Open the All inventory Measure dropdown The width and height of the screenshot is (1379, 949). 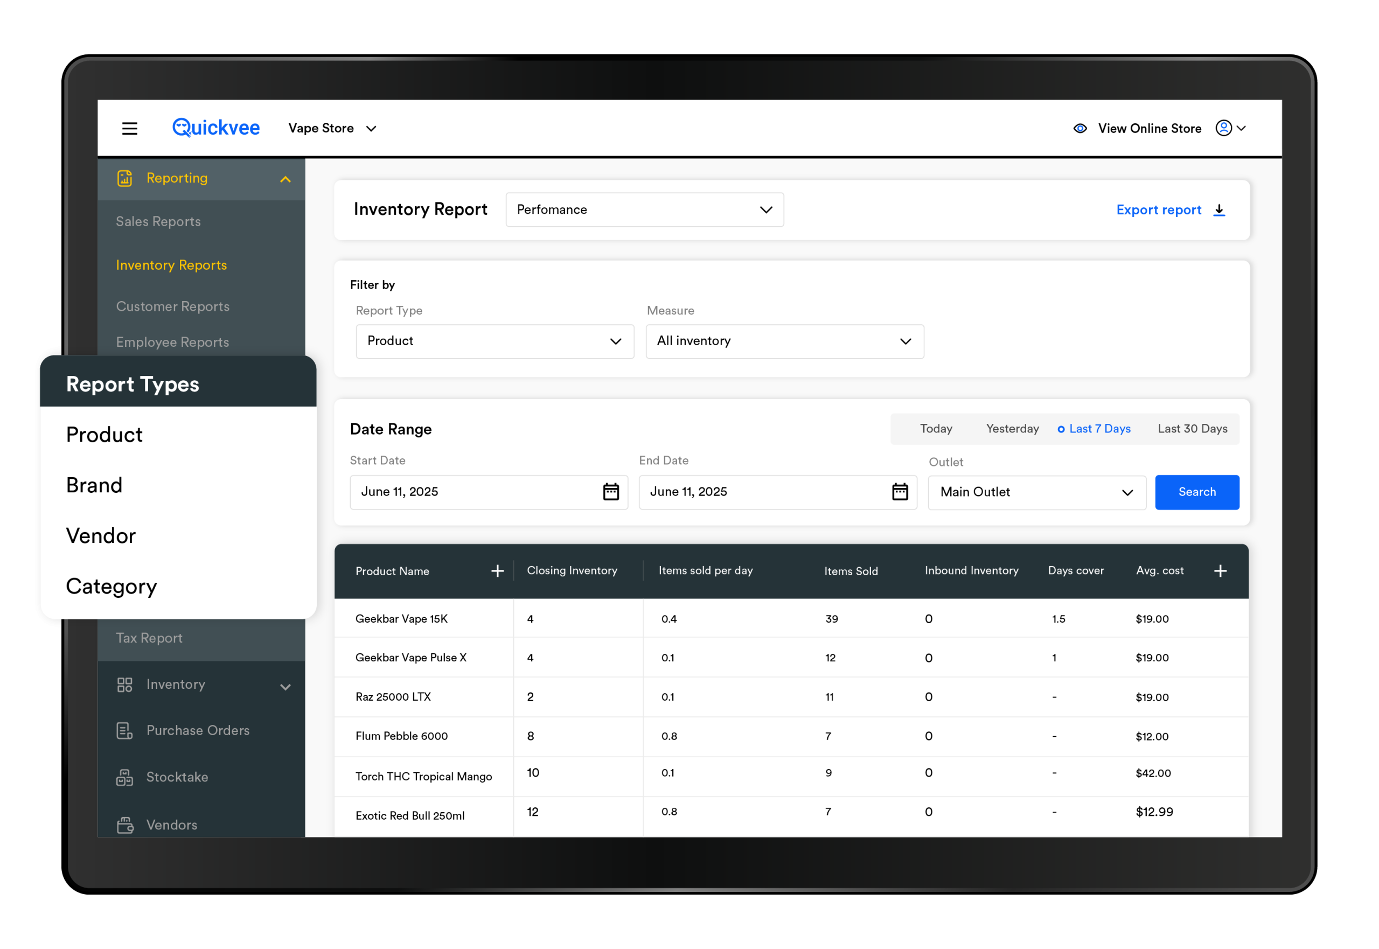784,341
